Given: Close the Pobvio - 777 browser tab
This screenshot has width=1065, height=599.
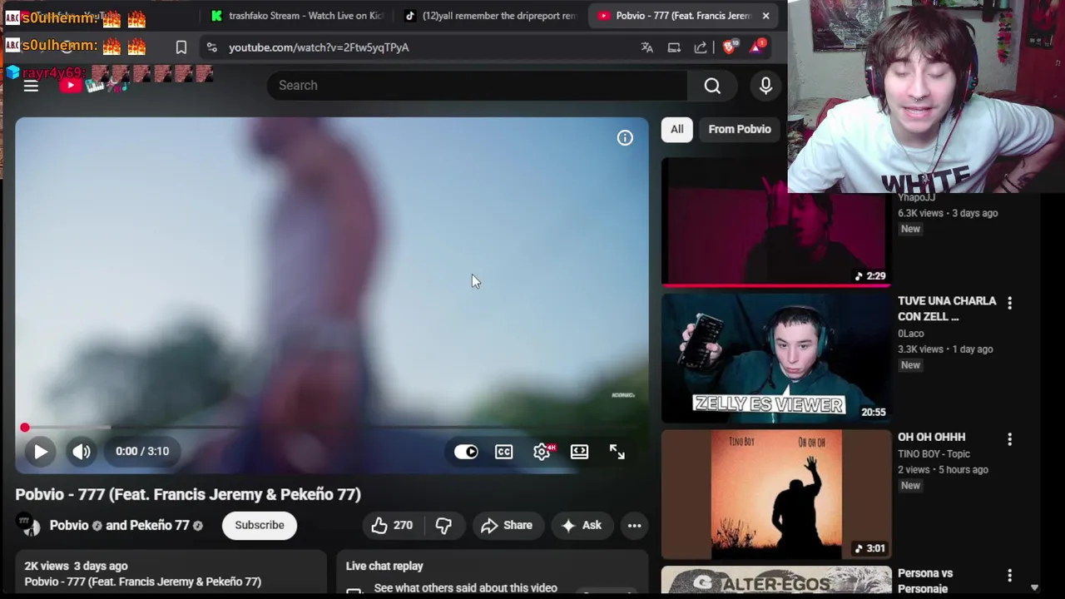Looking at the screenshot, I should 765,16.
